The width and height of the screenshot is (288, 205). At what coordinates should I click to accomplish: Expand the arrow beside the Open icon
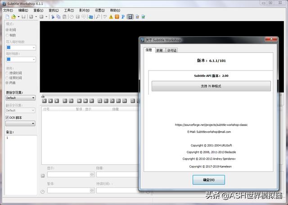[x=18, y=17]
